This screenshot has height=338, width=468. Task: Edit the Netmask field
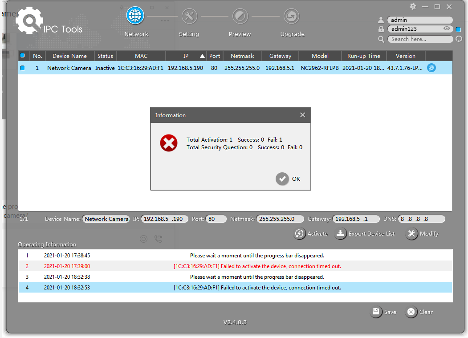pyautogui.click(x=280, y=219)
